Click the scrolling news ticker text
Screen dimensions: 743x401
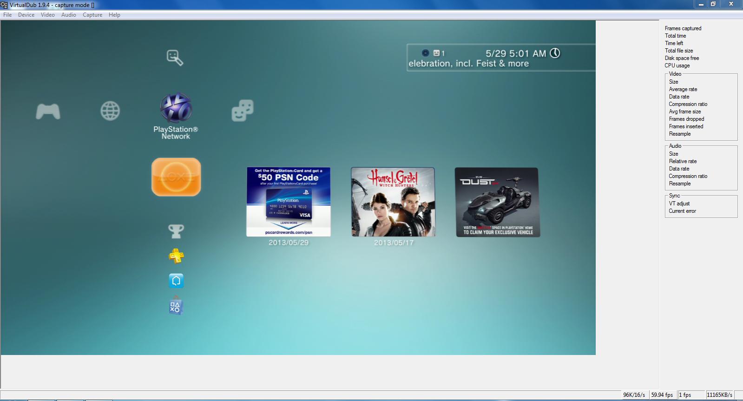click(469, 64)
